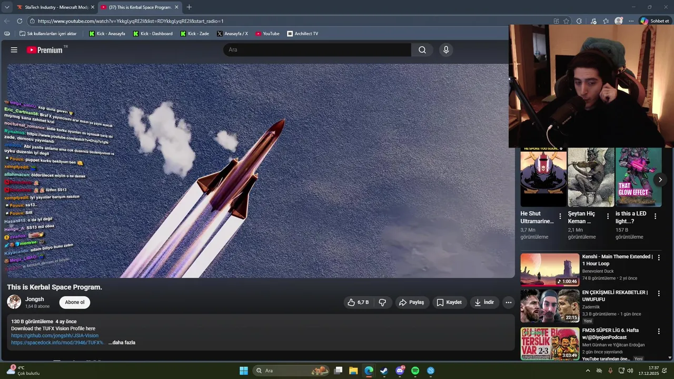Viewport: 674px width, 379px height.
Task: Open more actions ellipsis under the video
Action: point(508,302)
